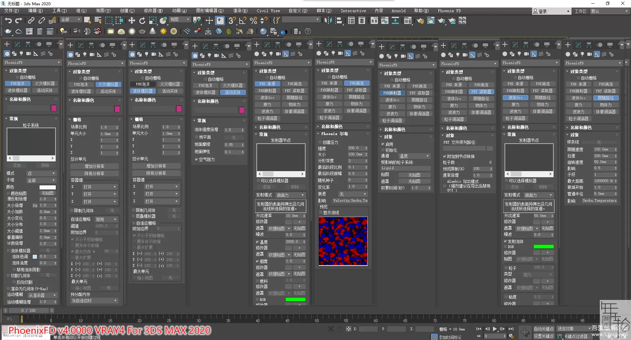The width and height of the screenshot is (631, 340).
Task: Open the Render Setup teapot-gear icon
Action: pos(420,21)
